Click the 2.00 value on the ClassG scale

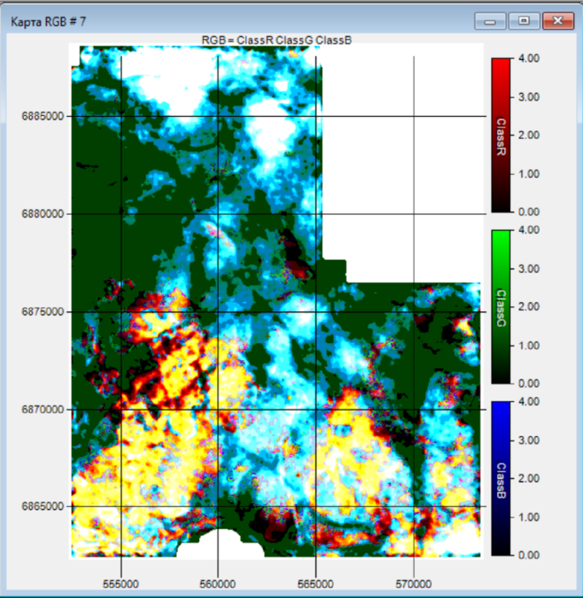point(529,307)
